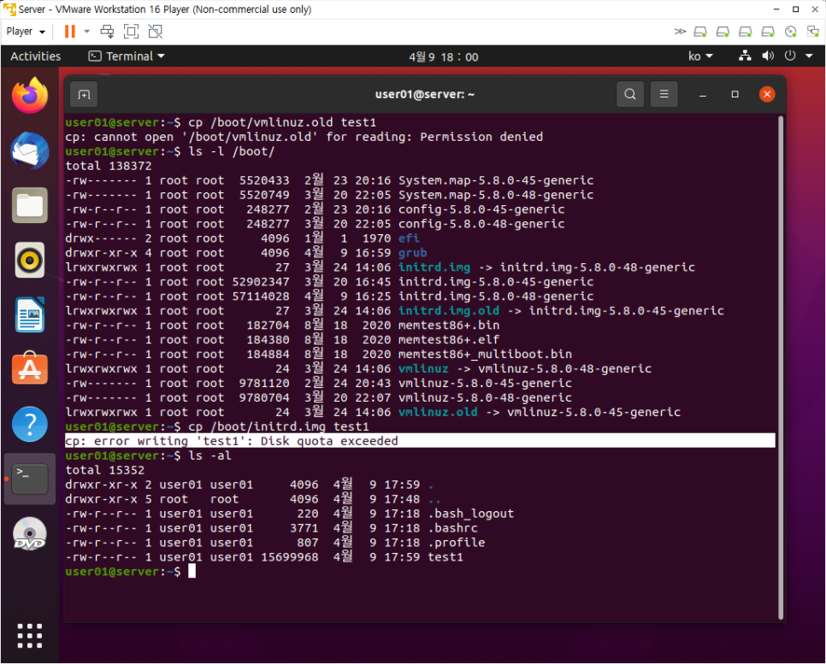Image resolution: width=826 pixels, height=664 pixels.
Task: Click System.map-5.8.0-45-generic file name
Action: (x=496, y=180)
